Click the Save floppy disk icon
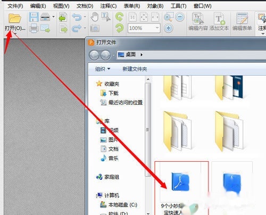This screenshot has height=215, width=266. tap(34, 17)
